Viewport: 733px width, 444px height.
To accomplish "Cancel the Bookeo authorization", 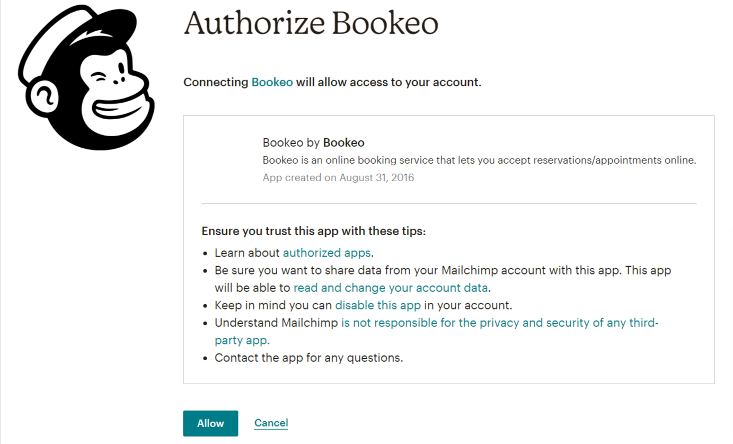I will click(271, 423).
